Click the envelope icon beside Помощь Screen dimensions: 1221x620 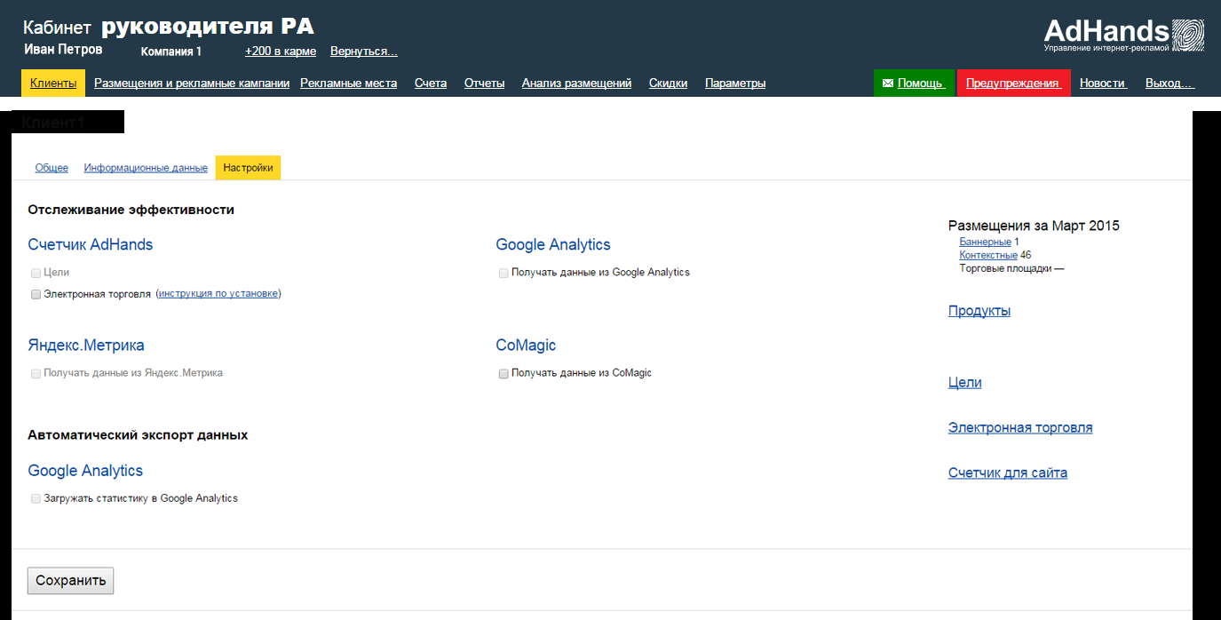coord(887,83)
